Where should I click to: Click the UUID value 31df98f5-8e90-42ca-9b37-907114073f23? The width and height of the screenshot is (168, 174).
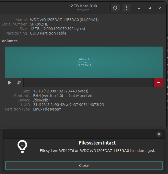tap(69, 105)
